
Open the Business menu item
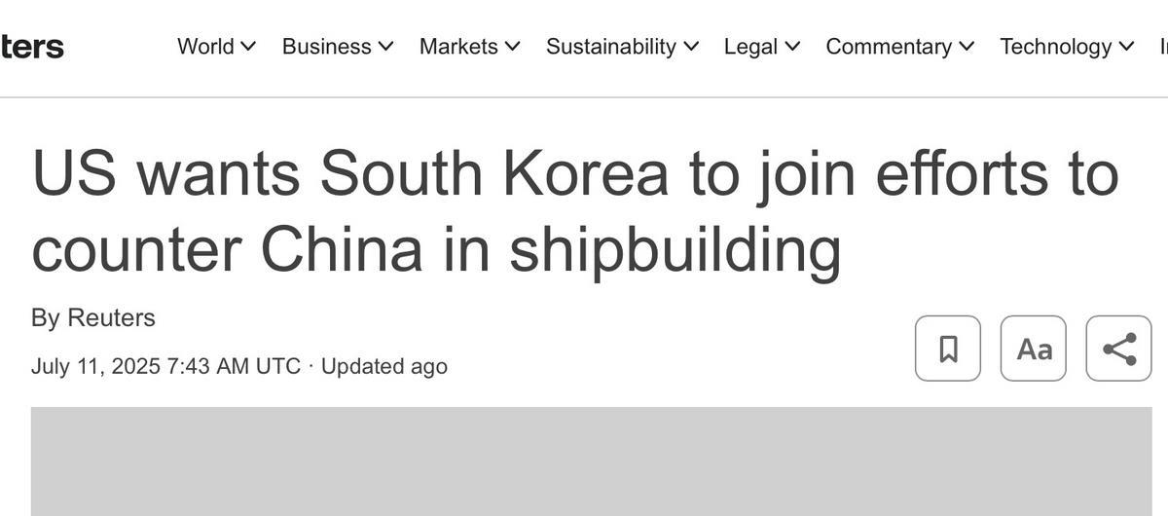327,47
